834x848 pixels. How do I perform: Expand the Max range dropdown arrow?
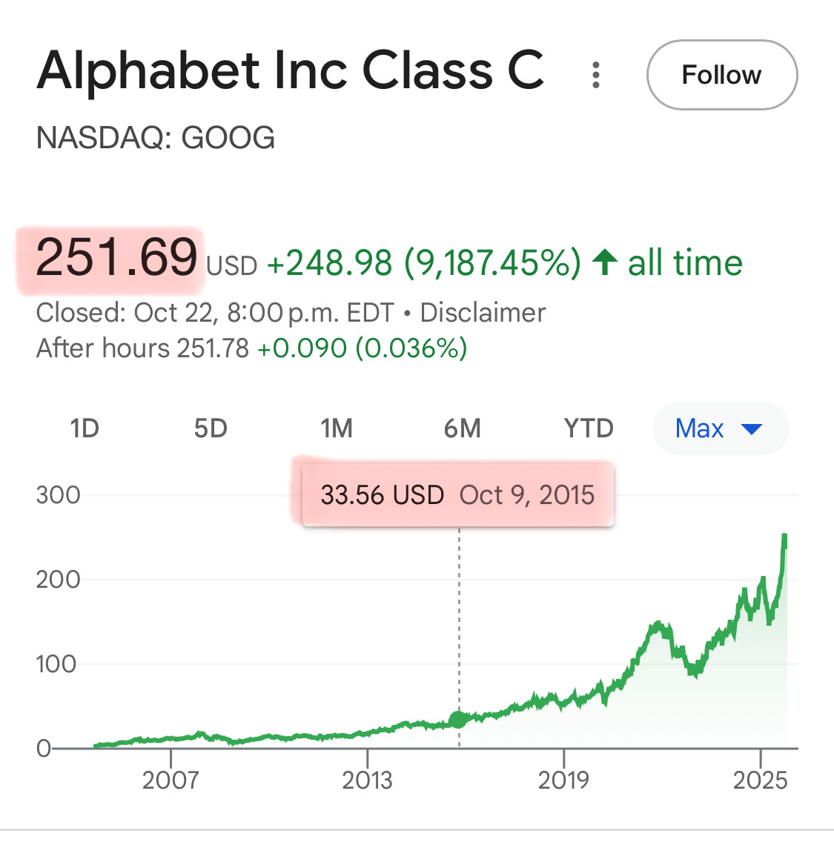click(752, 428)
